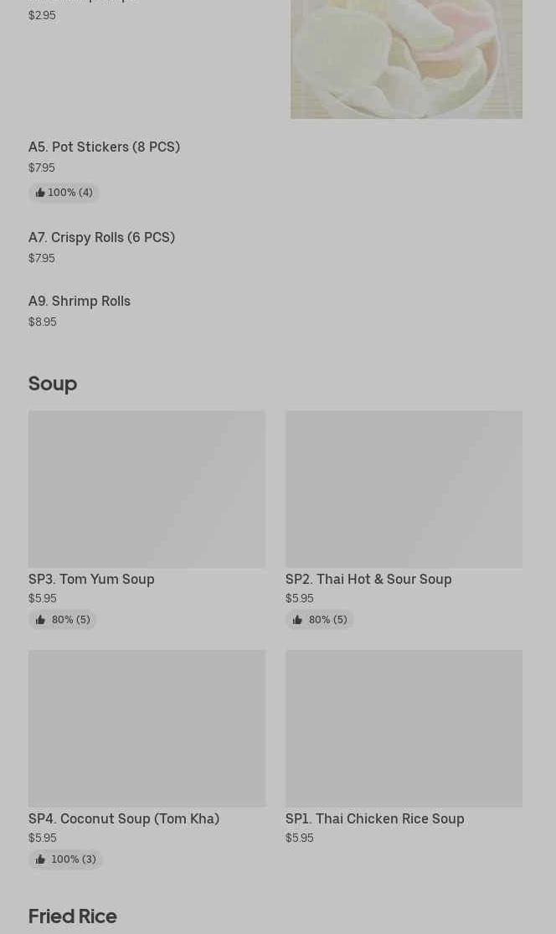Click the Thai Hot & Sour Soup image
556x934 pixels.
404,489
